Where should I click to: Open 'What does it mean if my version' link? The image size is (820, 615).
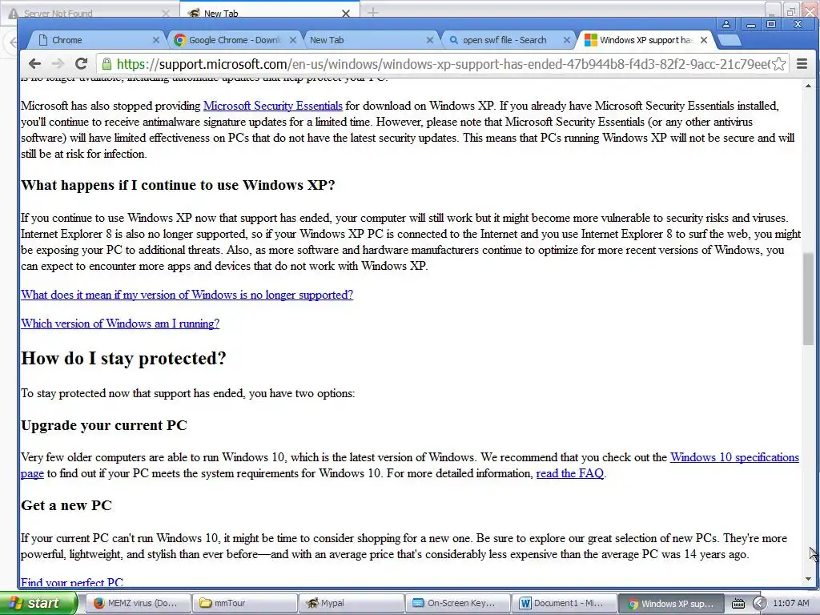click(x=187, y=295)
